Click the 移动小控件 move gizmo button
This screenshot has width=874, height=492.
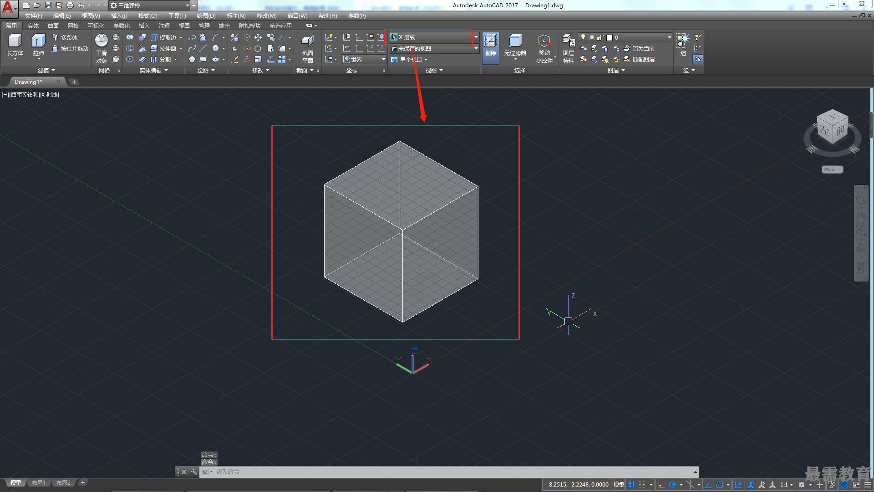click(544, 48)
